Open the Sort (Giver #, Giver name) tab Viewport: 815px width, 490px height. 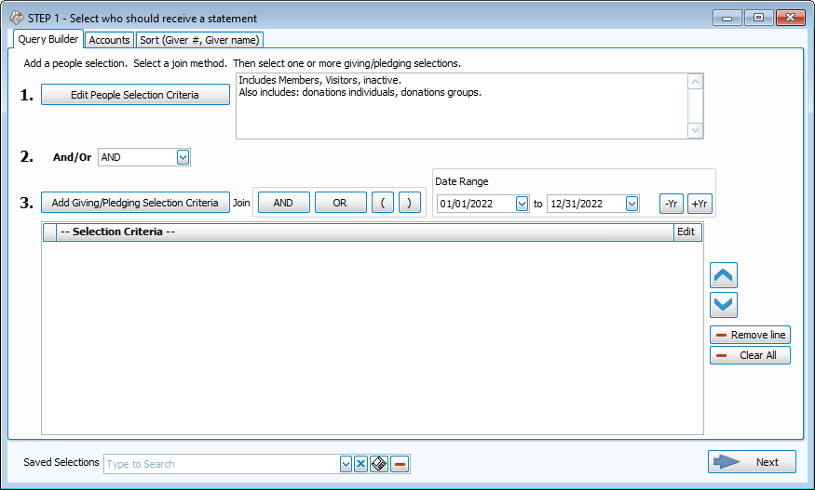(x=200, y=40)
